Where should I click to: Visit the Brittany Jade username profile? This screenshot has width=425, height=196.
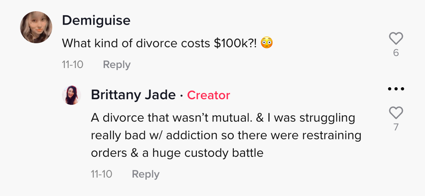134,95
